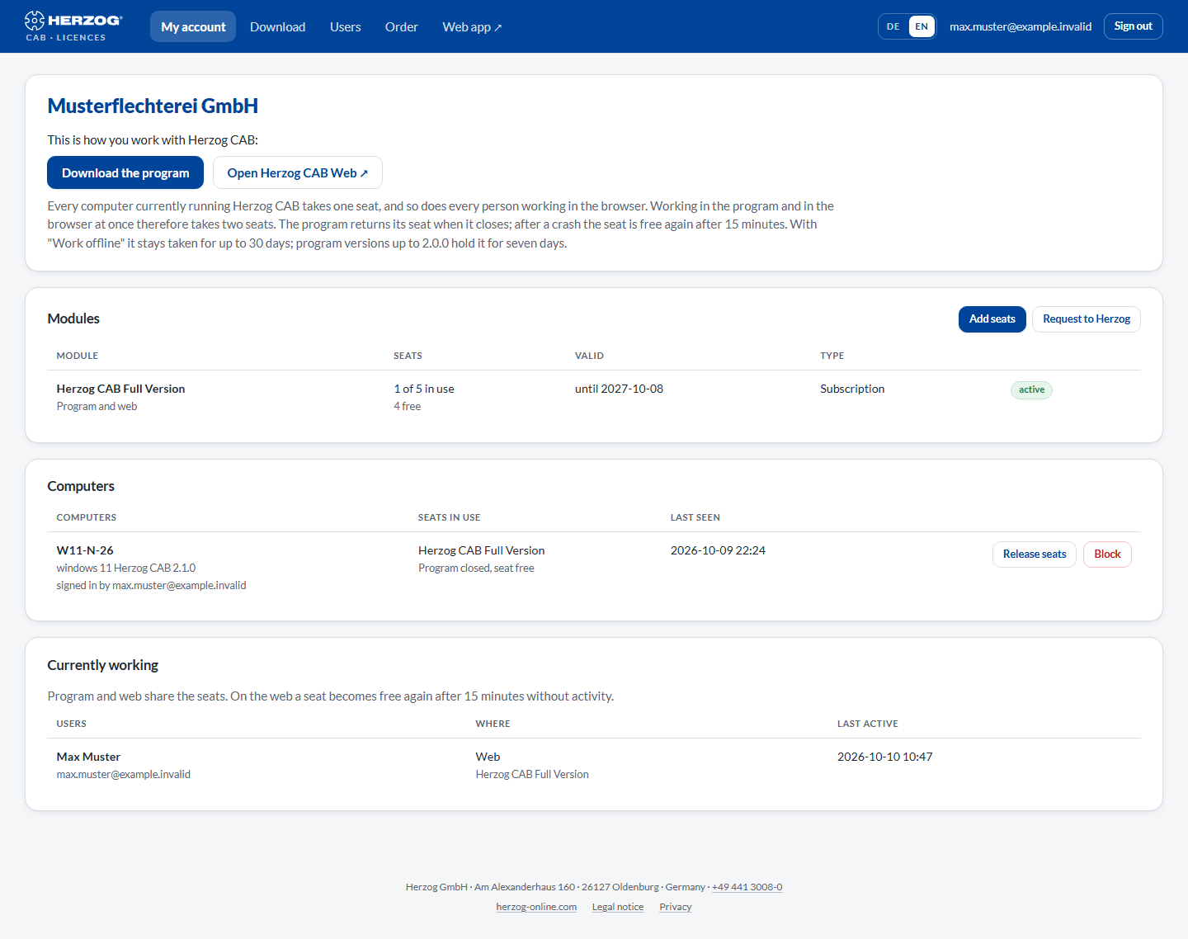Click 'Program closed, seat free' status text
This screenshot has height=939, width=1188.
point(476,569)
